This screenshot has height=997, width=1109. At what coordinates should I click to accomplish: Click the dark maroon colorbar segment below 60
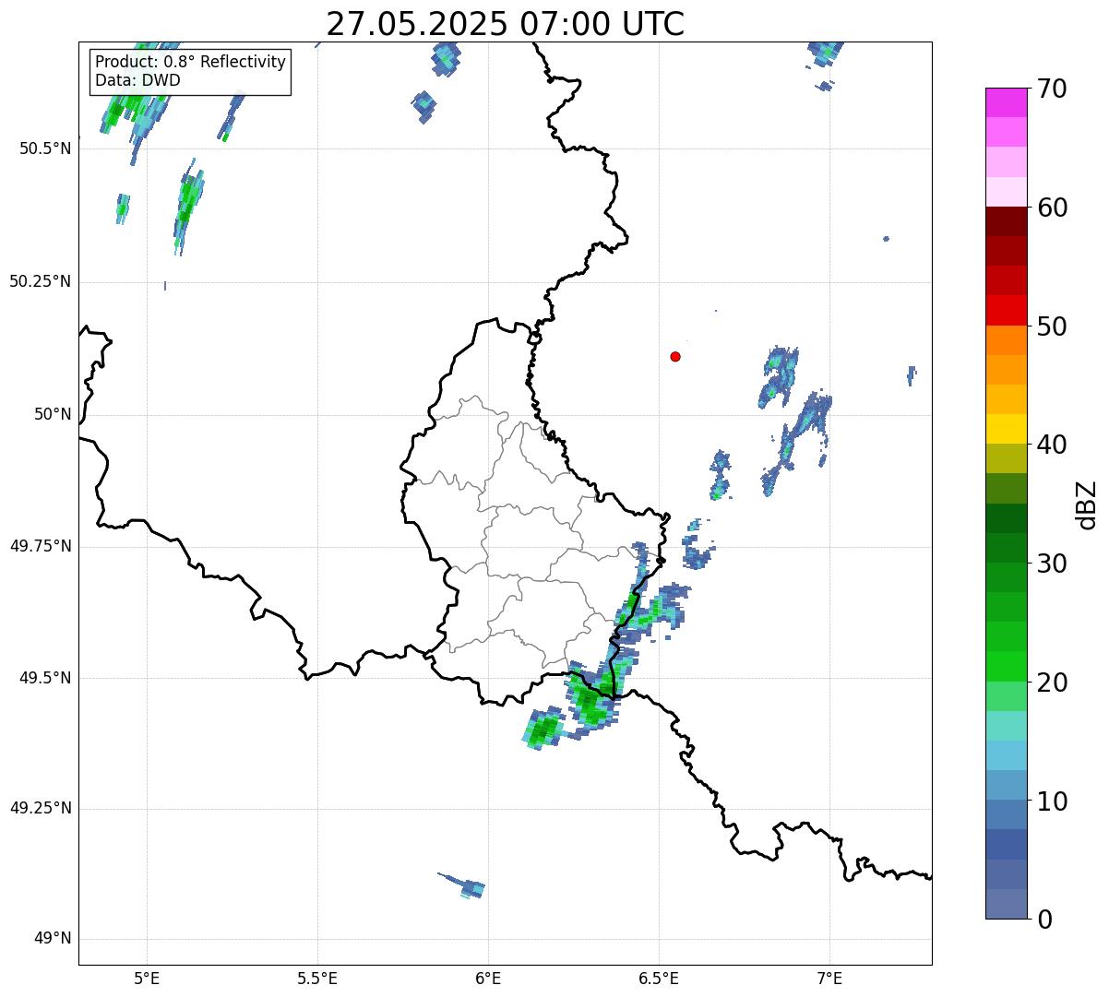(1006, 221)
